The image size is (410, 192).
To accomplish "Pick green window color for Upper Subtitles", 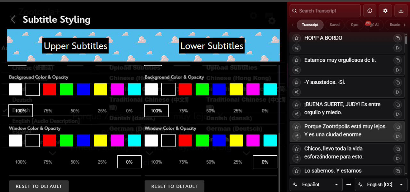I will click(x=66, y=141).
